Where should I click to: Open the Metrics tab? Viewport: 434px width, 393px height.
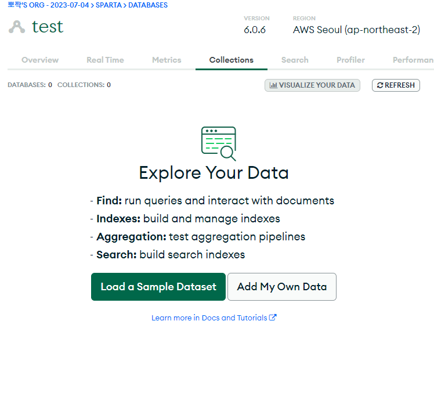[x=167, y=60]
